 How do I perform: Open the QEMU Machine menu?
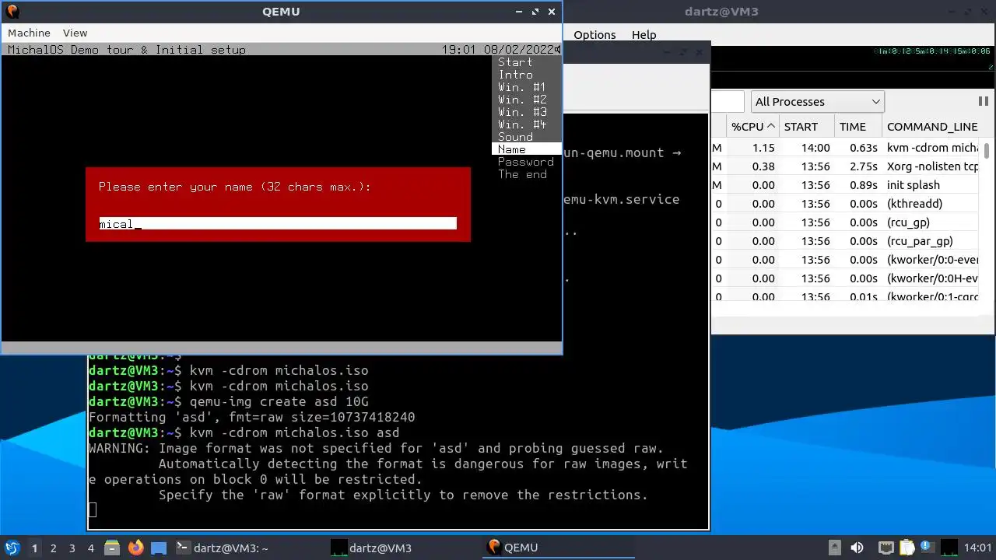point(29,33)
